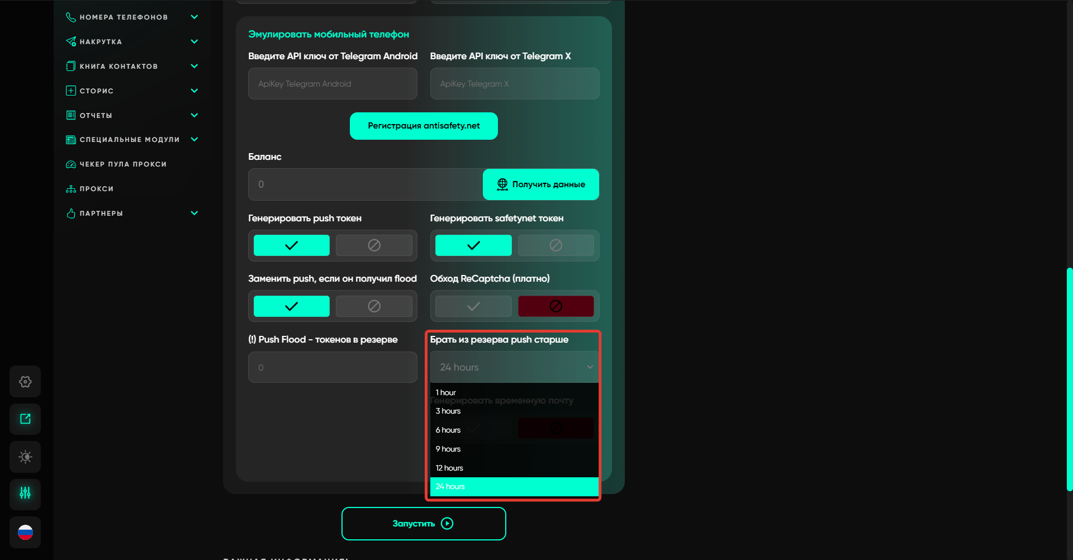Click the Сторис plus-square icon
Screen dimensions: 1073x560
coord(71,91)
